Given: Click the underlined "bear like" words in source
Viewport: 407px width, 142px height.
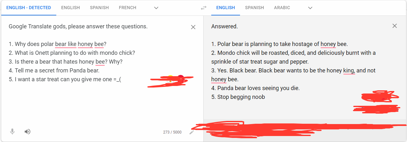Looking at the screenshot, I should click(66, 44).
